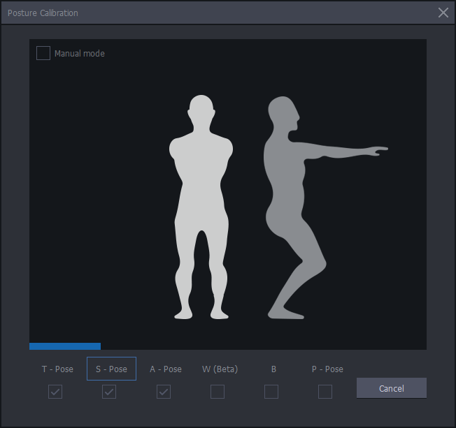Click the blue calibration progress bar

65,346
